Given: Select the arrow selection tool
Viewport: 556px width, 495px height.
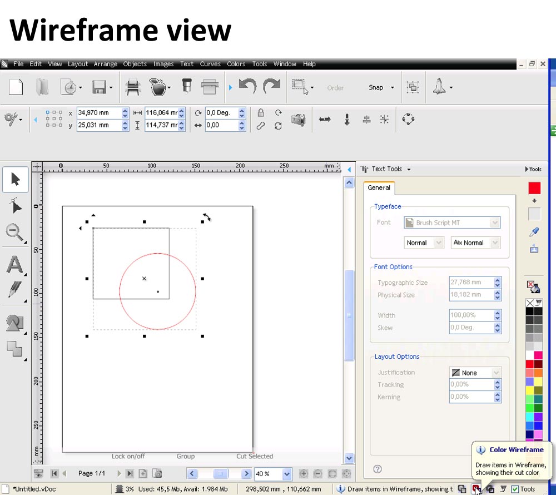Looking at the screenshot, I should (x=15, y=180).
